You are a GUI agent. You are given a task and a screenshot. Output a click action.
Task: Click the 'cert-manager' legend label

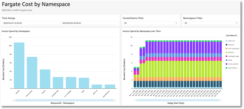234,49
